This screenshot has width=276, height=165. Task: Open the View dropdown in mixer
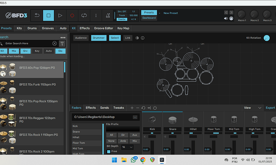point(252,108)
